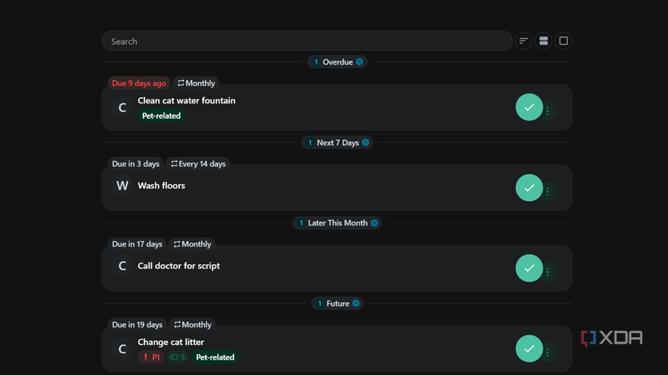Mark Clean cat water fountain as done
Viewport: 668px width, 375px height.
point(529,107)
